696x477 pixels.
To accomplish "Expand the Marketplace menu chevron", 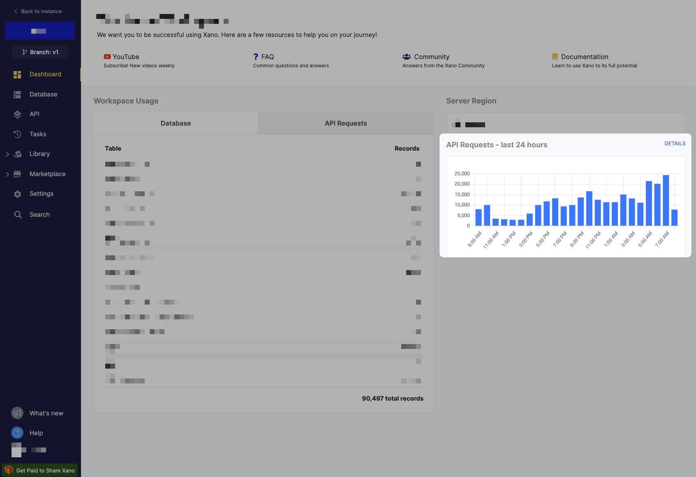I will tap(7, 174).
